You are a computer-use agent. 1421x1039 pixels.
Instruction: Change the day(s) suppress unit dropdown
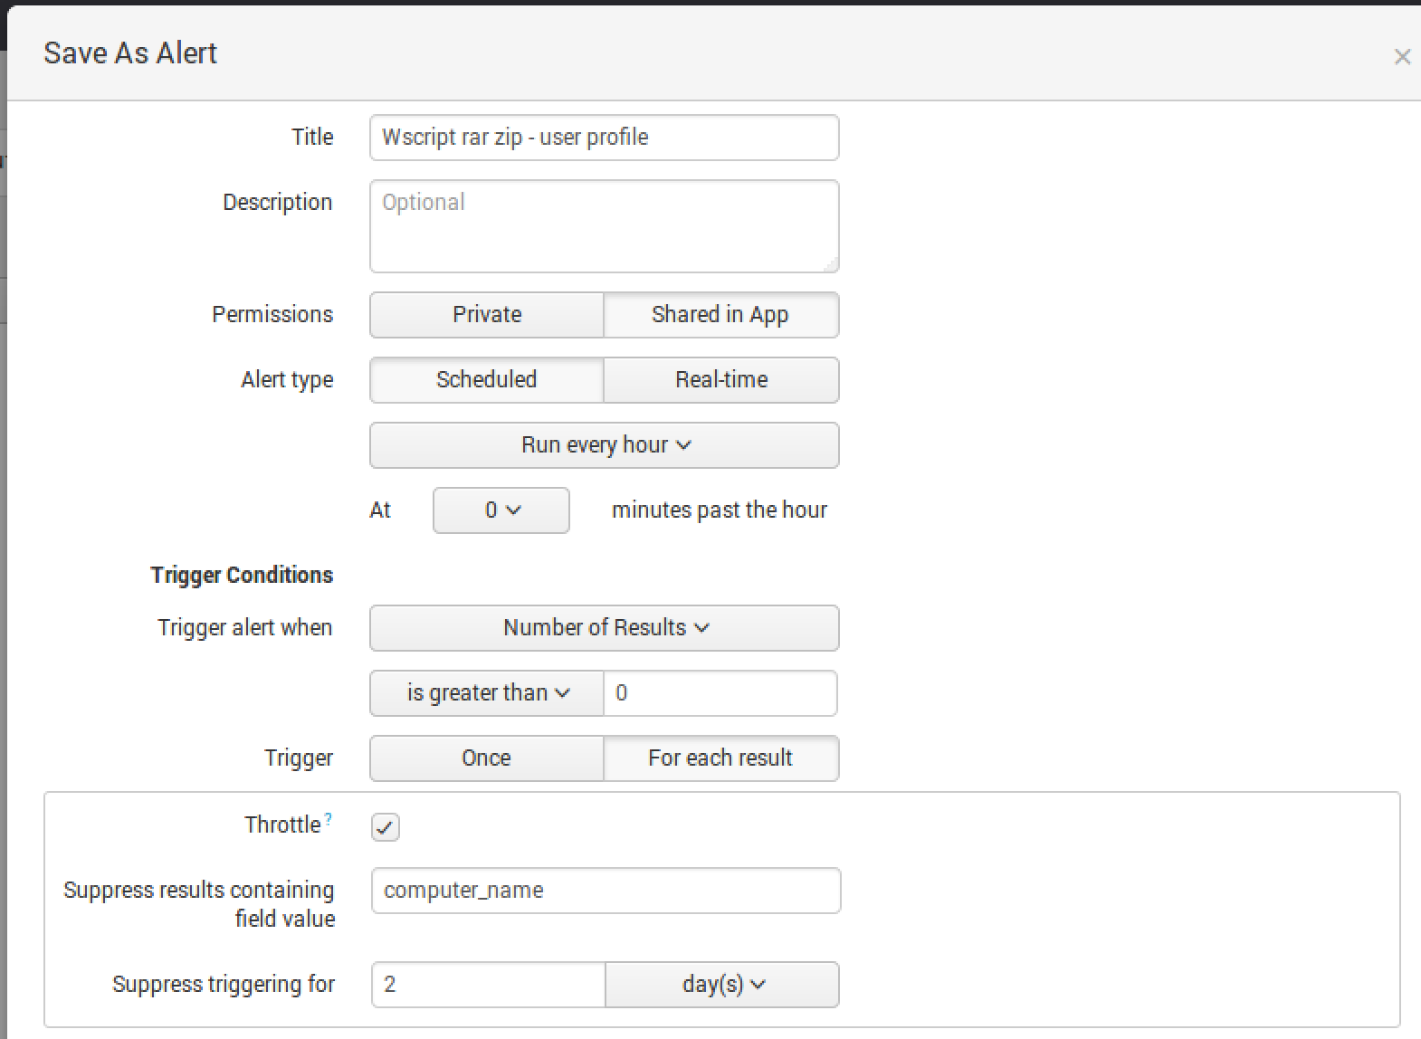point(721,985)
